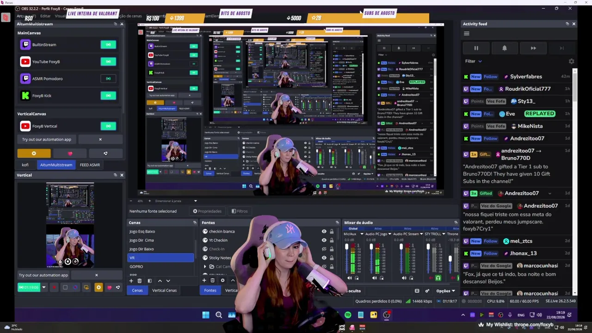Toggle streaming for BuiltinStream Twitch output
The image size is (592, 333).
108,45
